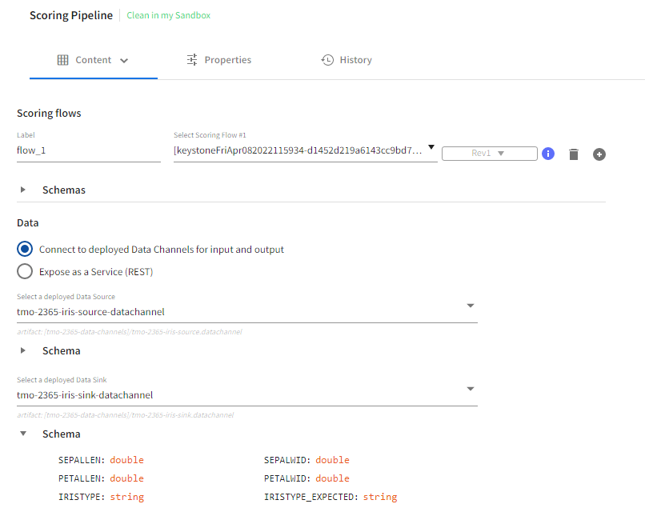
Task: Open the Rev1 revision dropdown
Action: pos(489,154)
